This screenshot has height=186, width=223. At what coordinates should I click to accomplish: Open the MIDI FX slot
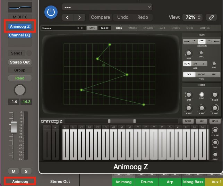pos(20,17)
